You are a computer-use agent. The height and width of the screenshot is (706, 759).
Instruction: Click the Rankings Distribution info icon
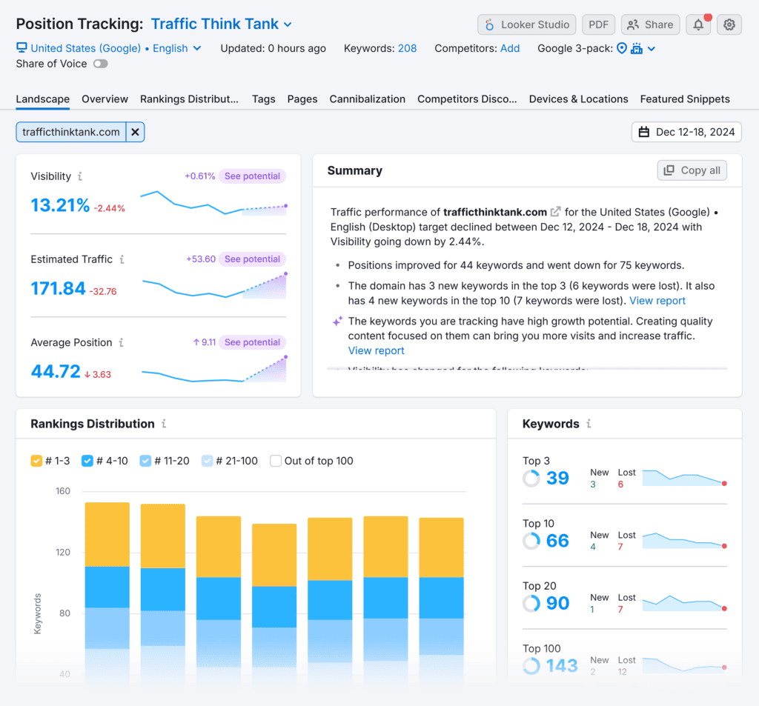tap(164, 424)
